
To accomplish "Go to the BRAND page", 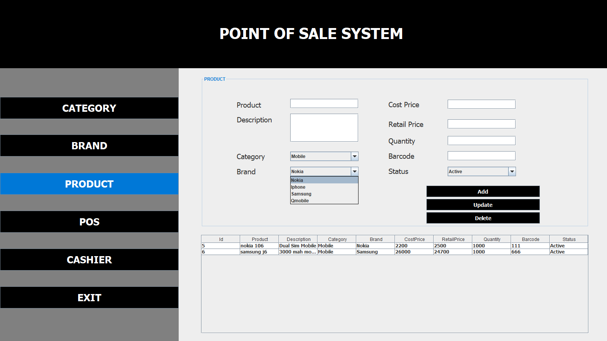I will [89, 146].
